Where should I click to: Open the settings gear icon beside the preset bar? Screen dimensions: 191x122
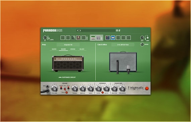coord(117,30)
